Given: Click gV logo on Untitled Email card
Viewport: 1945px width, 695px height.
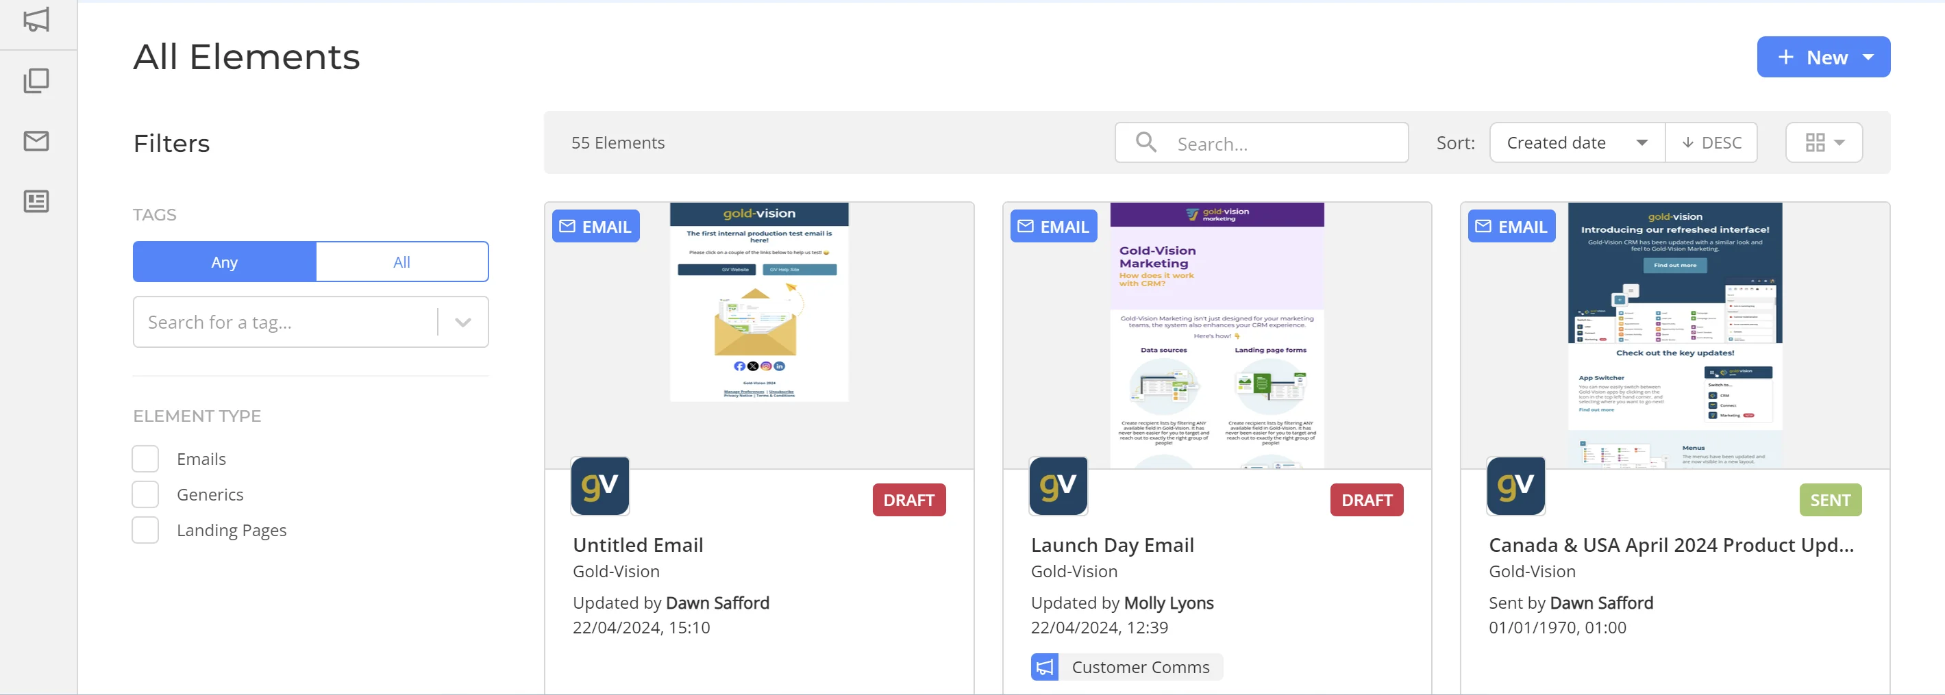Looking at the screenshot, I should [600, 486].
